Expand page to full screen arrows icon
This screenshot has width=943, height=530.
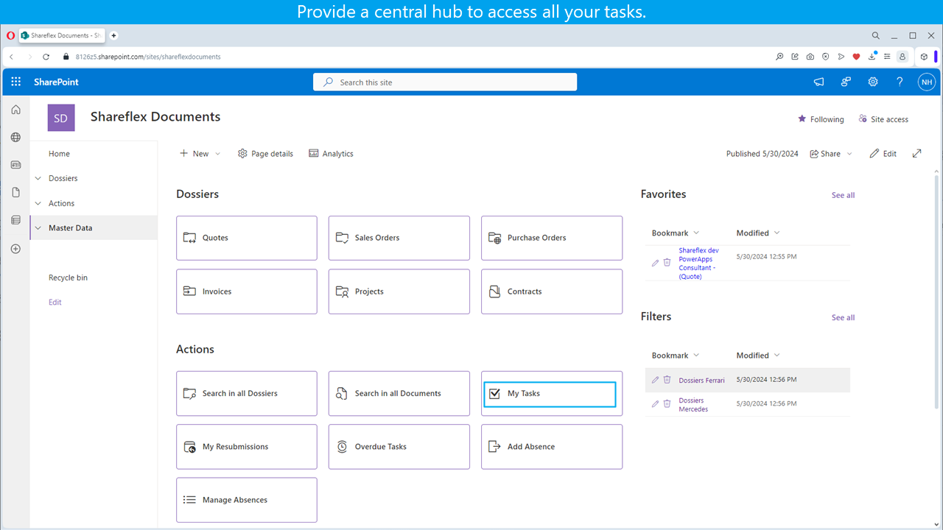pos(916,153)
